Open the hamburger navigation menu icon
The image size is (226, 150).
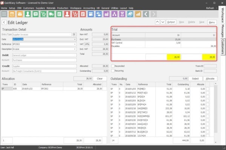4,14
